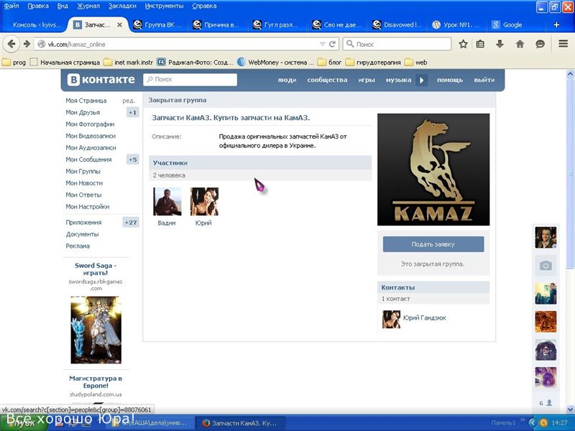Click помощь in the VK header
Screen dimensions: 575x431
pos(450,80)
